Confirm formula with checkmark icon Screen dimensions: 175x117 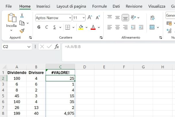[49, 47]
